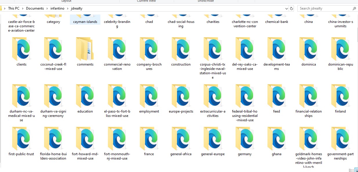
Task: Refresh the jdrealty folder view
Action: (x=292, y=8)
